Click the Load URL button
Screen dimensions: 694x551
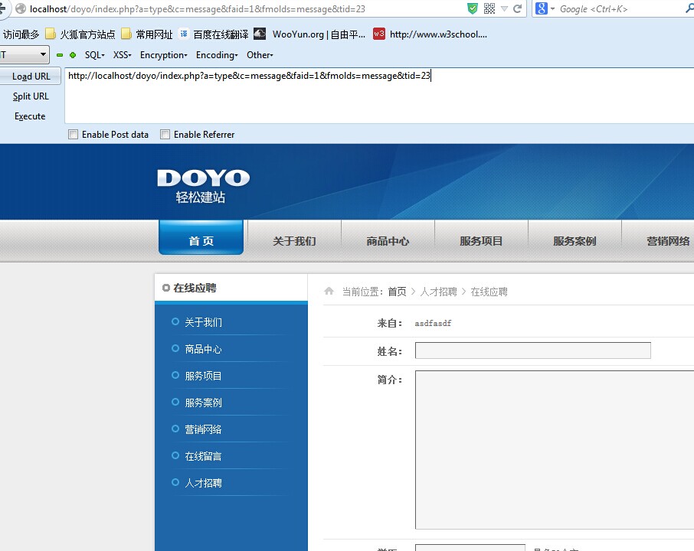click(31, 76)
